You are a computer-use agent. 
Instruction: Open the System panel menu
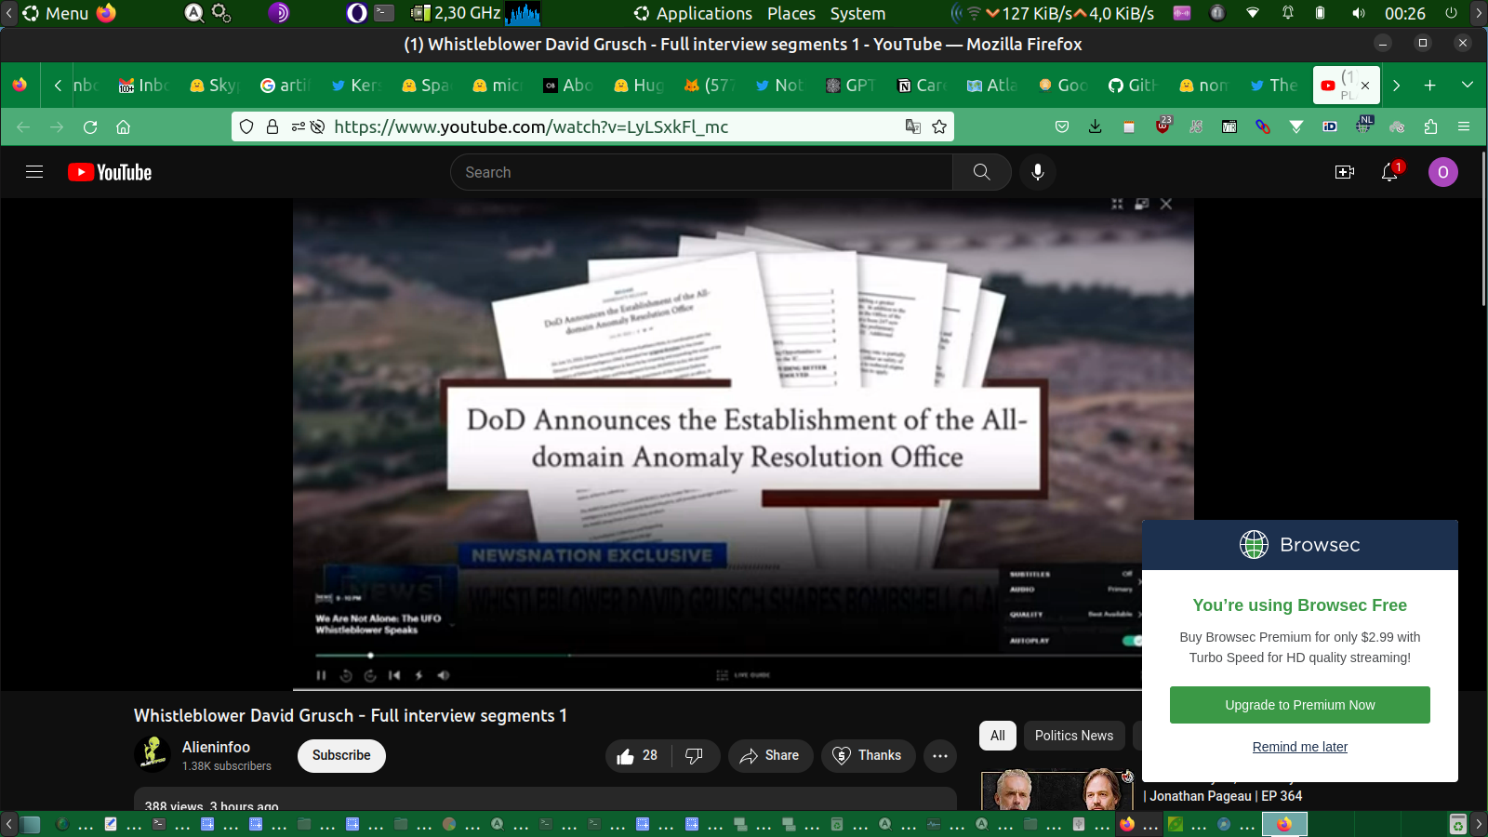(x=857, y=14)
